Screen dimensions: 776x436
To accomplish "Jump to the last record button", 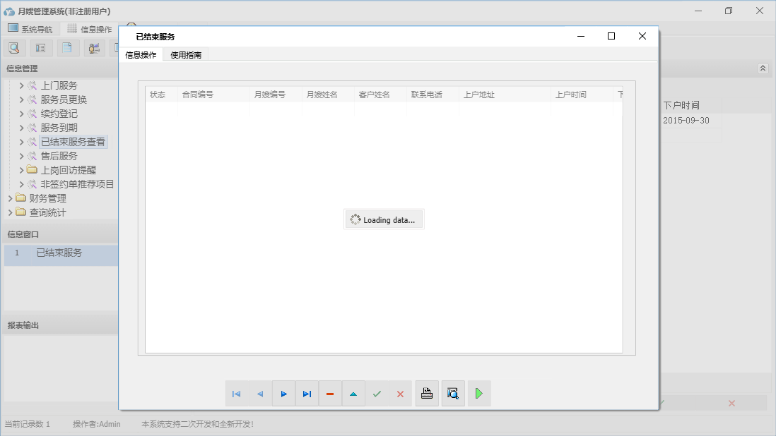I will click(x=307, y=394).
